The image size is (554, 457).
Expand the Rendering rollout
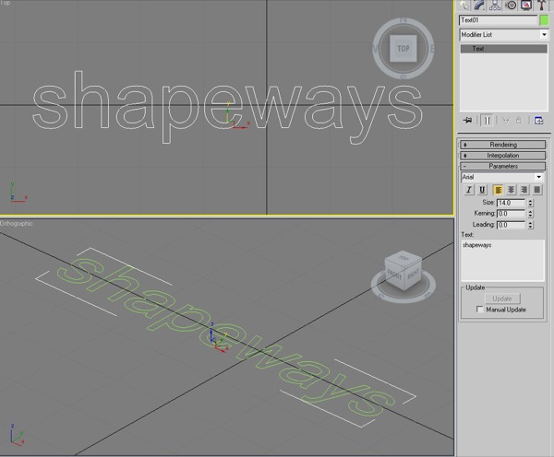tap(503, 145)
